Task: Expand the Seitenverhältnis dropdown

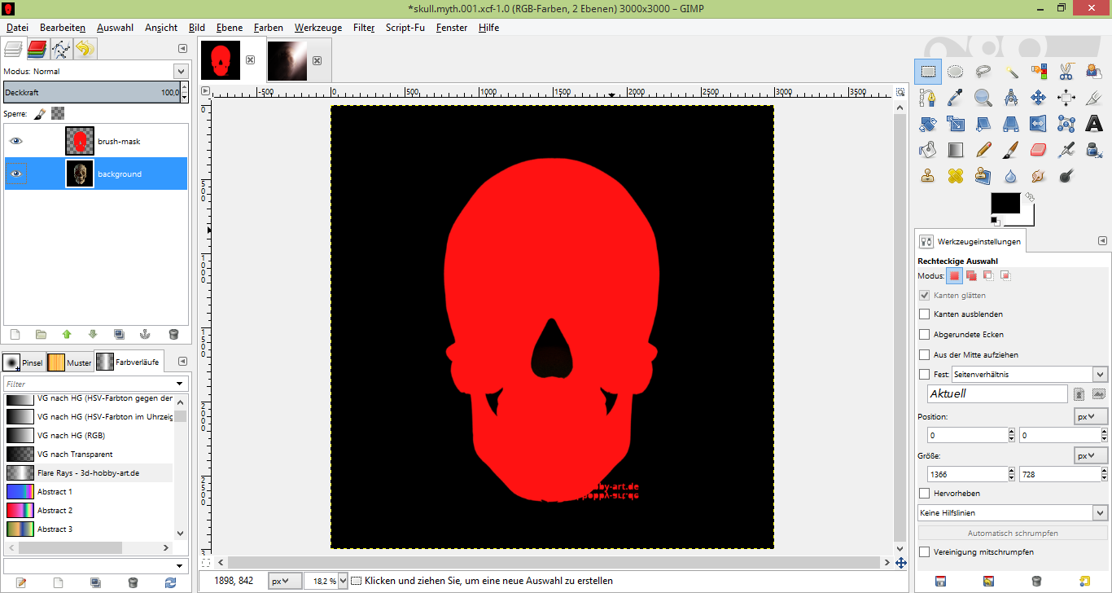Action: [x=1030, y=375]
